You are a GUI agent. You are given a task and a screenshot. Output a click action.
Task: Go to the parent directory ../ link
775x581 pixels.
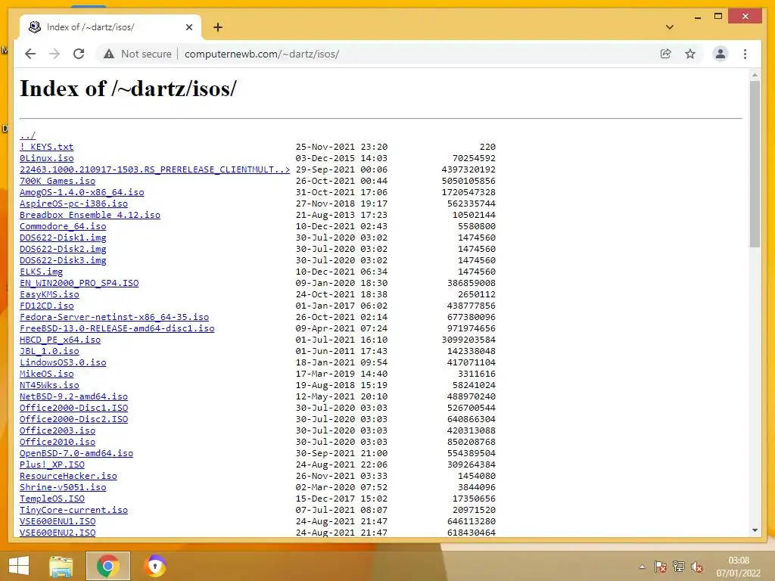(28, 135)
